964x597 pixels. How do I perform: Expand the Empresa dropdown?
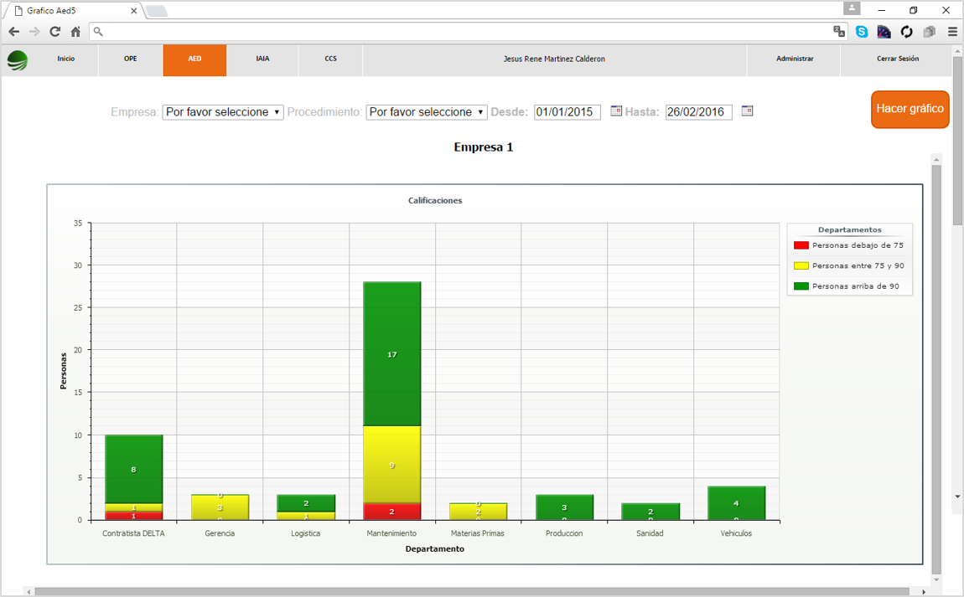click(222, 112)
